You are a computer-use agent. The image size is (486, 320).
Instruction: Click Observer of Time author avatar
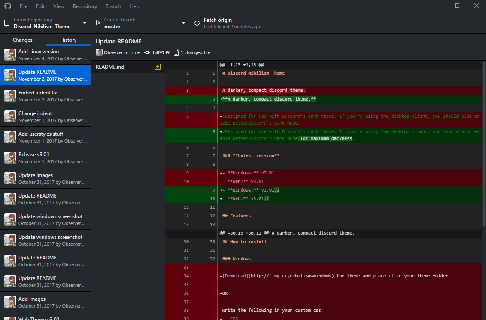pos(99,52)
